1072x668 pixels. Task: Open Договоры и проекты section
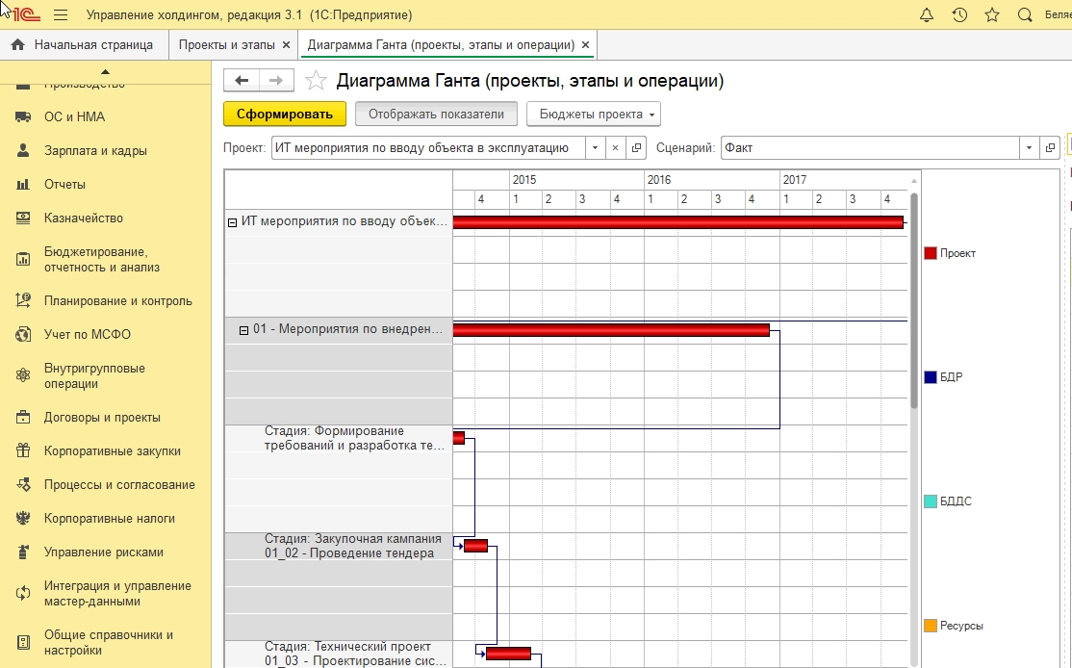pos(103,417)
